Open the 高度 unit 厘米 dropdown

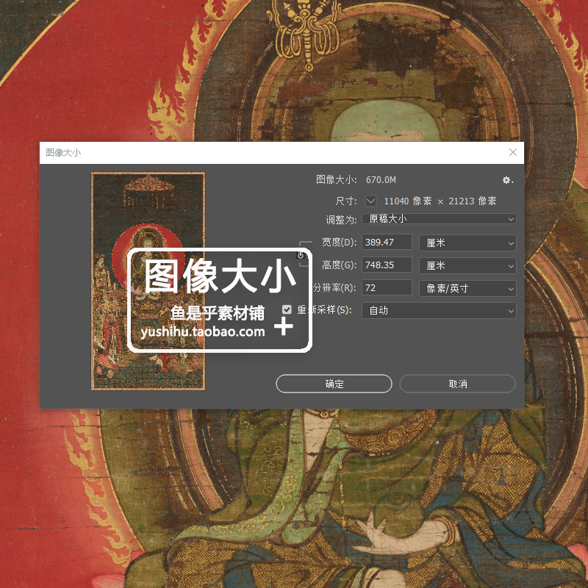tap(467, 265)
